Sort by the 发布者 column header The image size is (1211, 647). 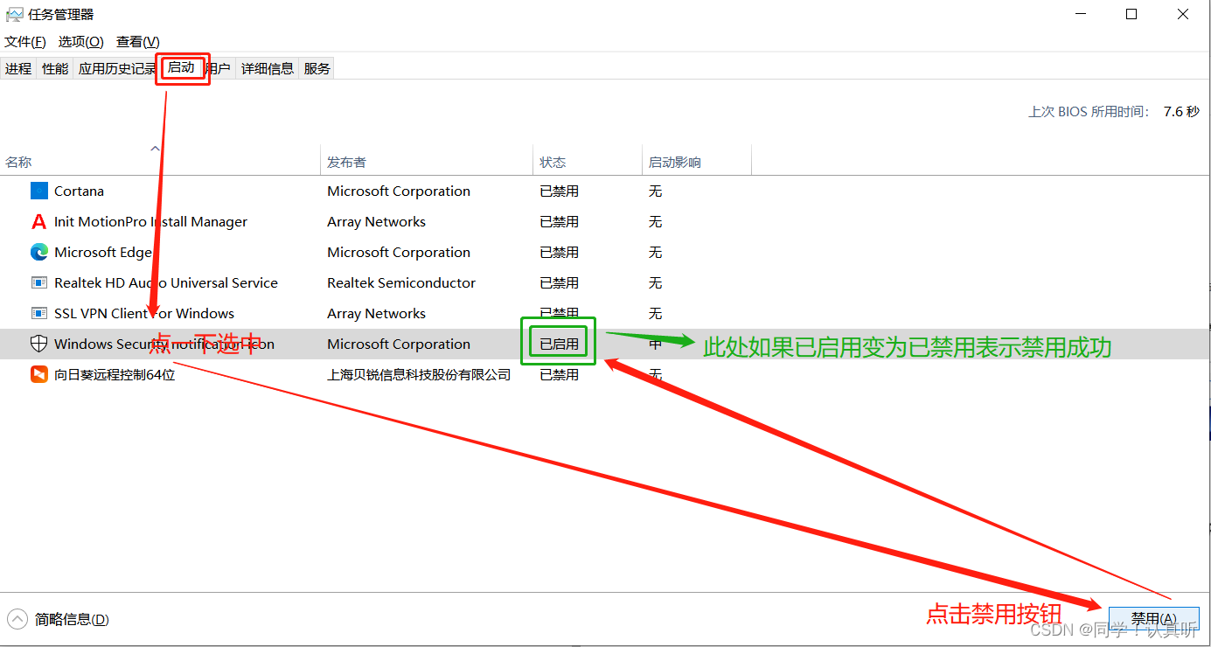pos(427,162)
